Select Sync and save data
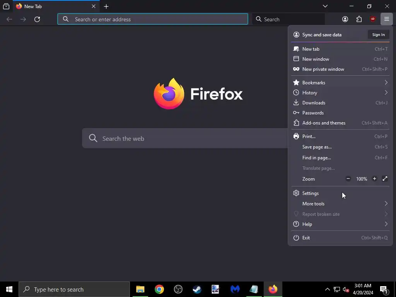The width and height of the screenshot is (396, 297). pos(321,35)
